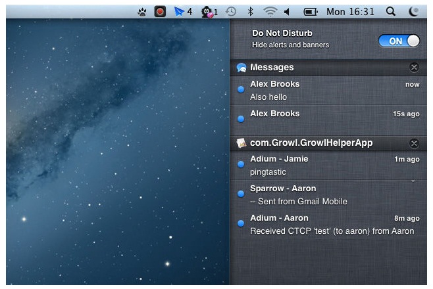Click the Messages group header title
Screen dimensions: 433x289
[272, 68]
